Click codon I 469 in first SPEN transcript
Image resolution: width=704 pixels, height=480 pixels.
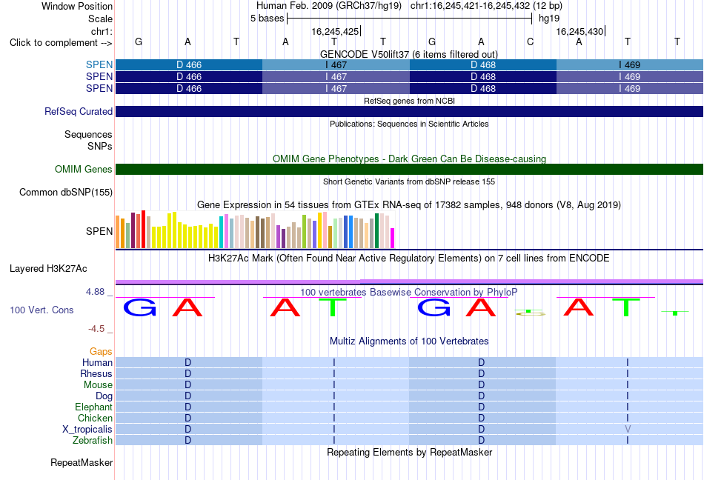coord(630,64)
